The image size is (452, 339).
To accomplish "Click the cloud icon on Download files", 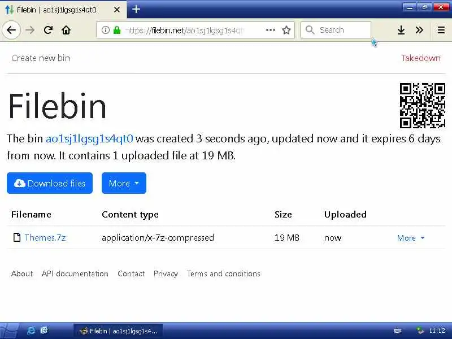I will (20, 183).
